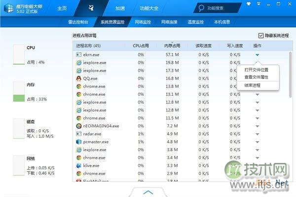Screen dimensions: 296x197
Task: Click the nEOiMAGING4.exe process icon
Action: tap(79, 126)
